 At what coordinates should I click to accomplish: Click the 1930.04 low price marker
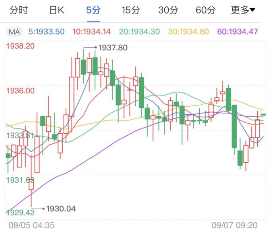pos(61,209)
